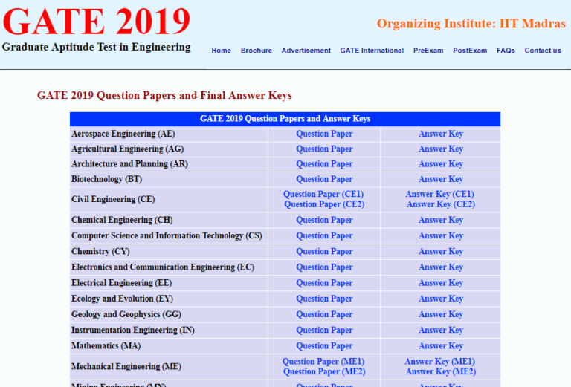
Task: Open Aerospace Engineering (AE) Question Paper
Action: [324, 134]
